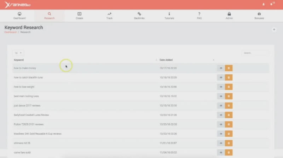This screenshot has height=158, width=283.
Task: View the 'Fulton T2625 0101 reviews' keyword
Action: click(221, 124)
